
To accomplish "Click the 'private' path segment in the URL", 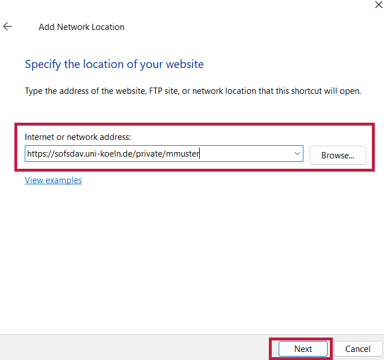I will (x=149, y=154).
